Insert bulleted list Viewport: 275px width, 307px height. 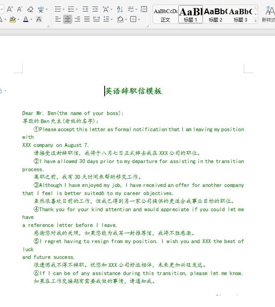click(58, 9)
